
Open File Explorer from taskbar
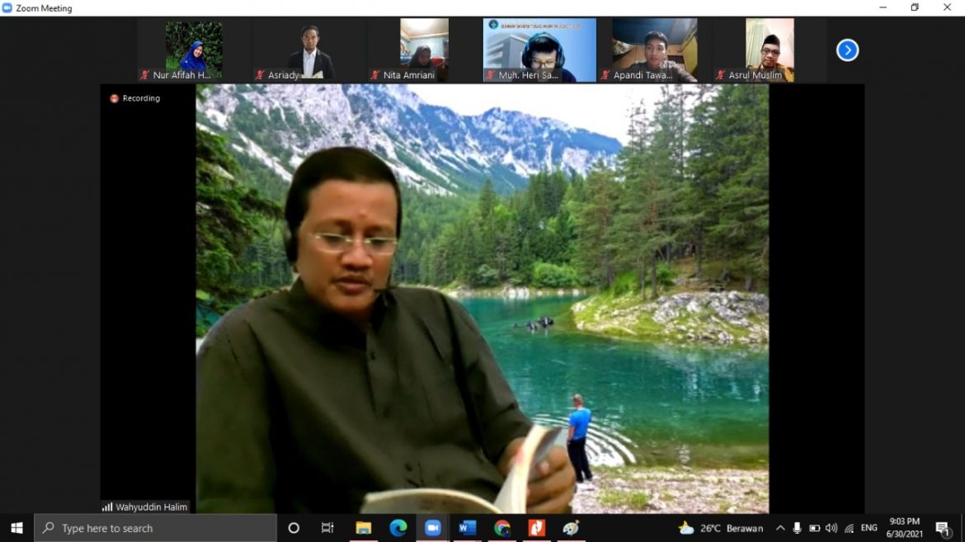tap(363, 528)
